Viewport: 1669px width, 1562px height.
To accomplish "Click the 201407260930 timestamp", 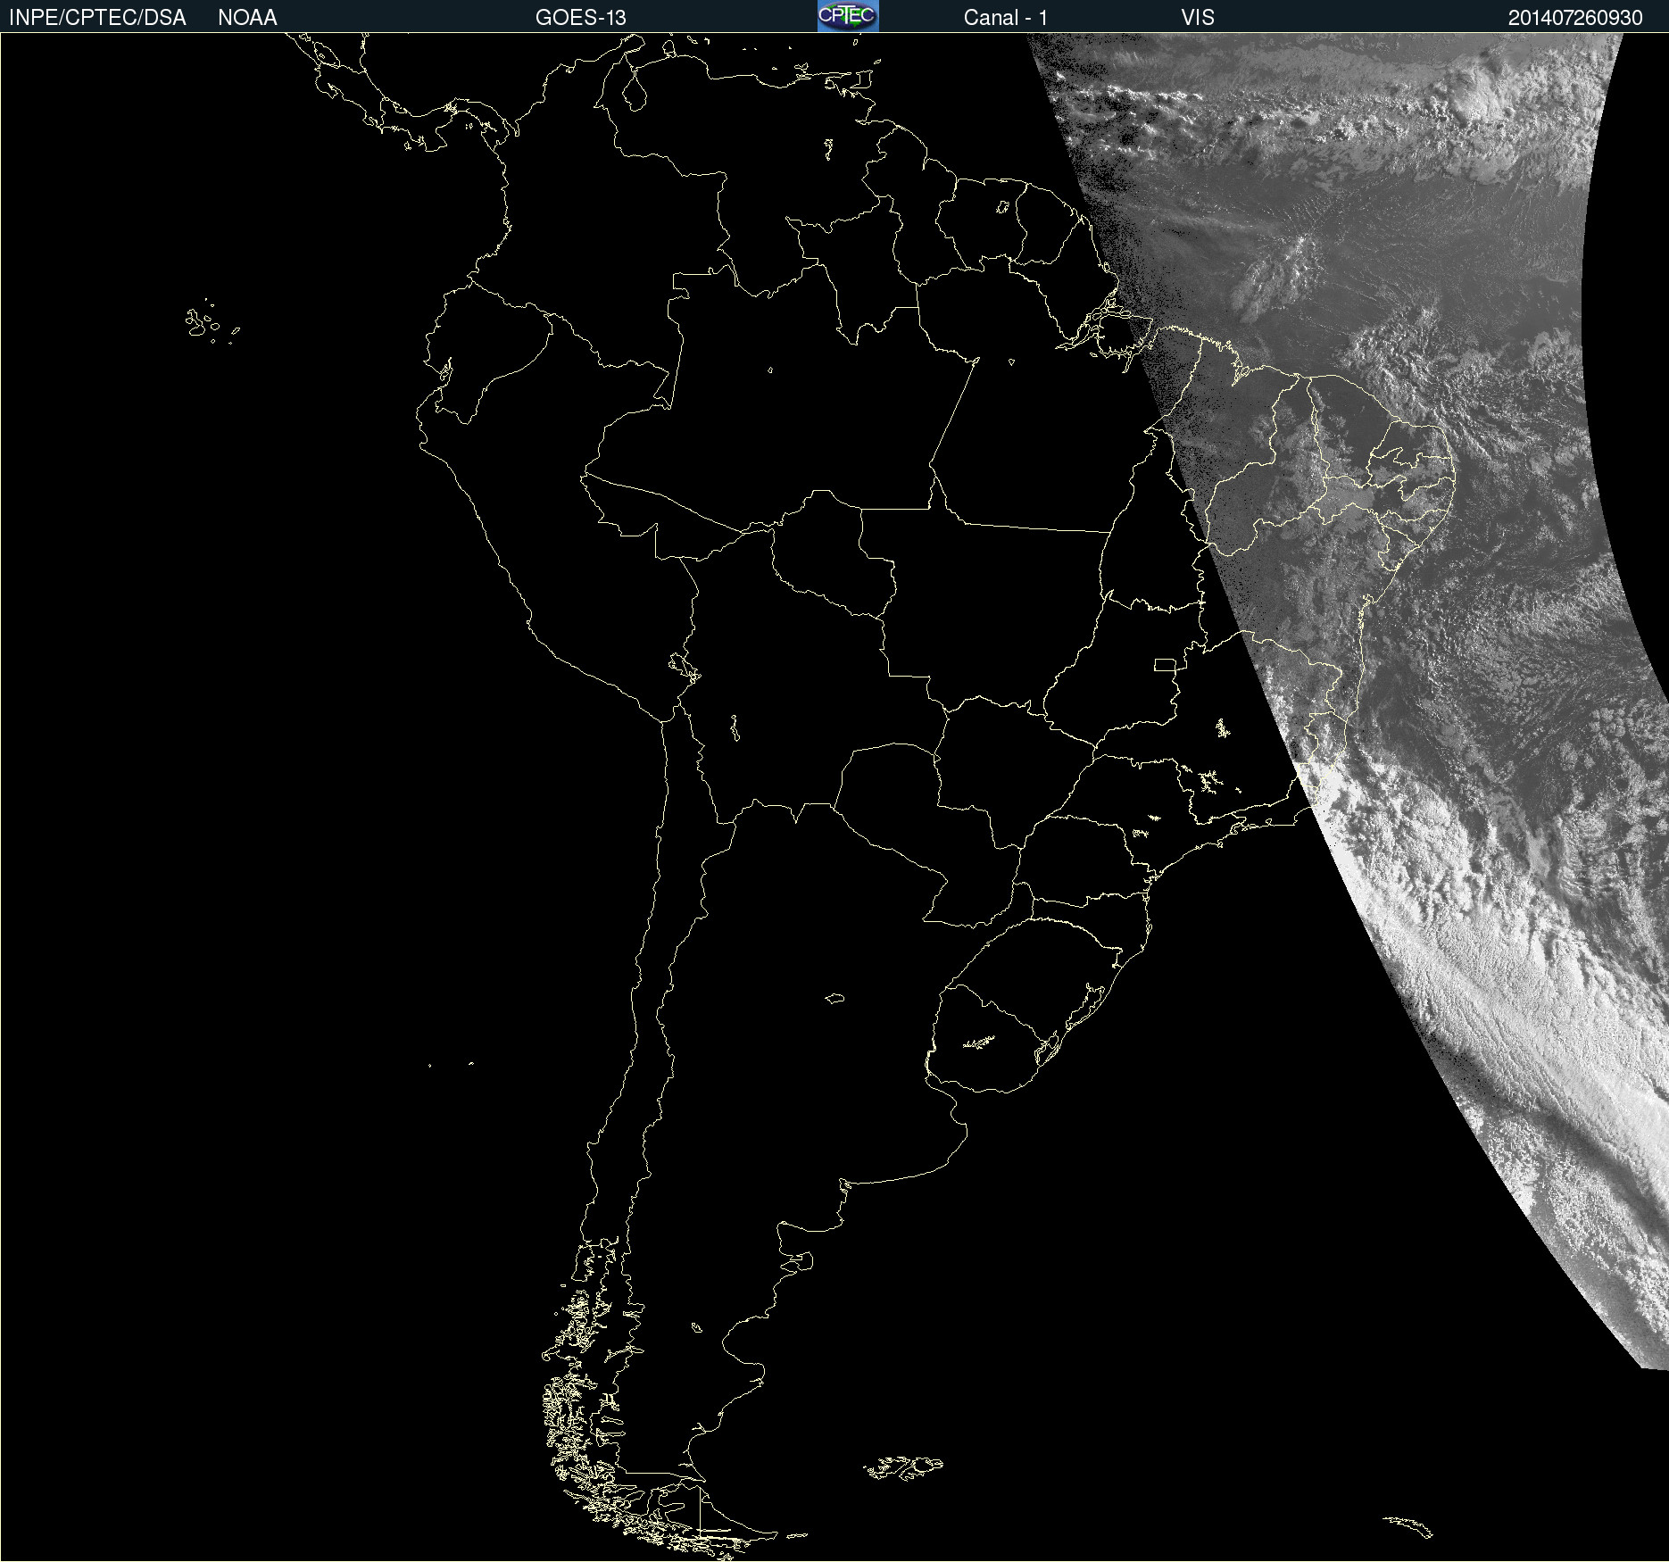I will (1575, 18).
